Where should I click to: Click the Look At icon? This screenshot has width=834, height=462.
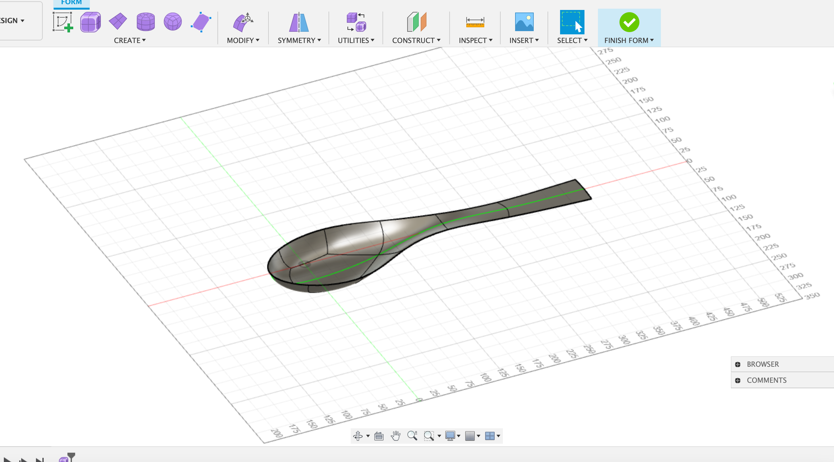[x=379, y=436]
